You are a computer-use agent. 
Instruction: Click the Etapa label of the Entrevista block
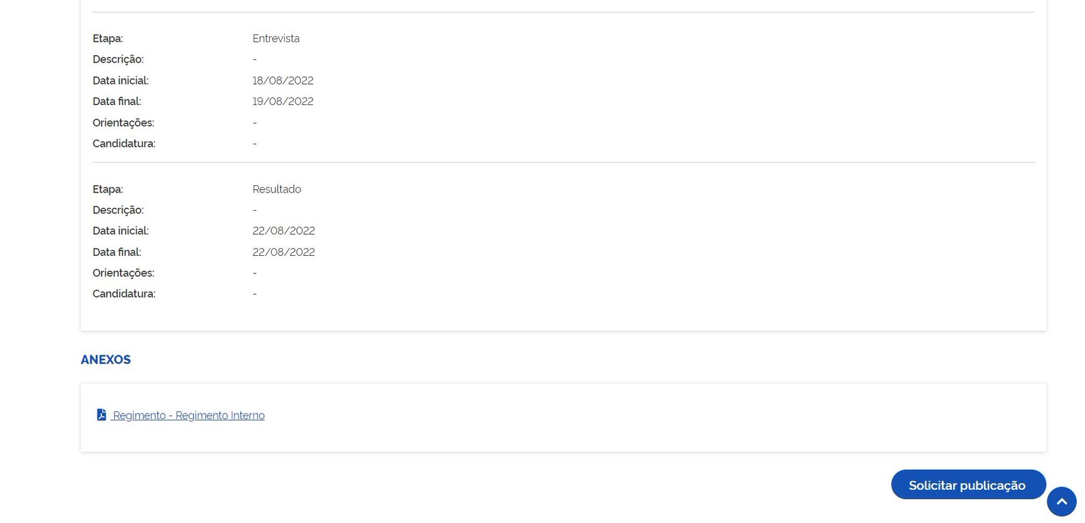pyautogui.click(x=108, y=39)
